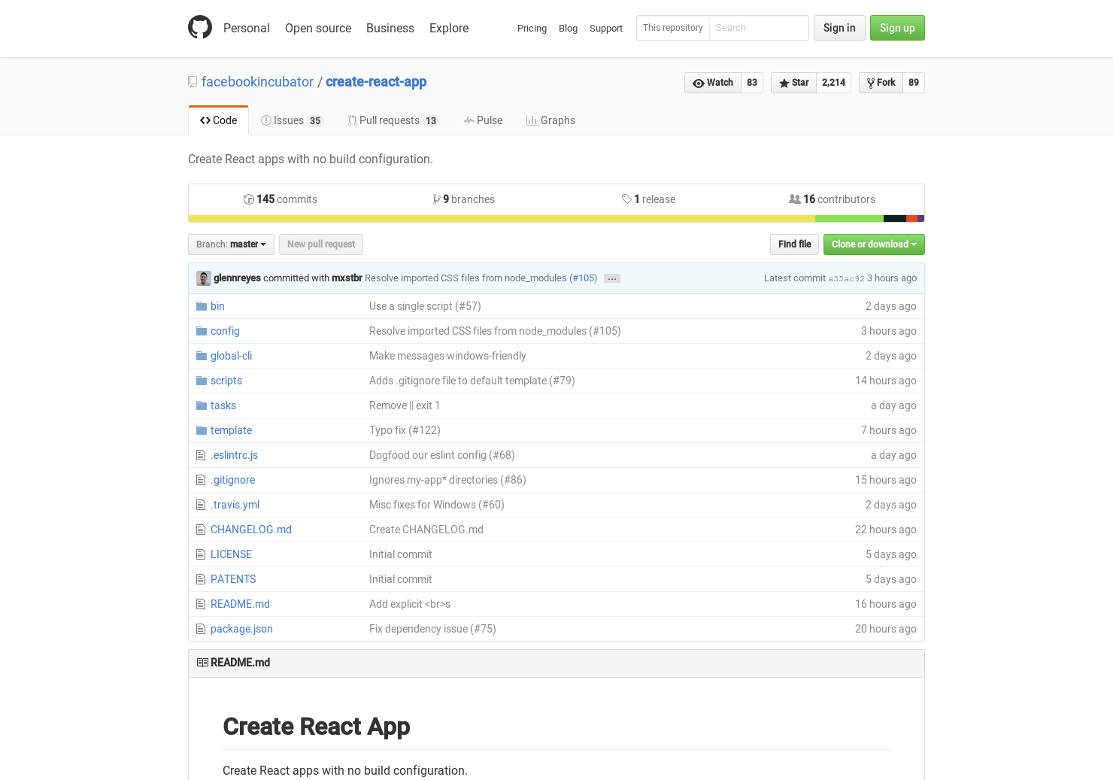Image resolution: width=1113 pixels, height=780 pixels.
Task: Open the Clone or download dropdown
Action: tap(874, 244)
